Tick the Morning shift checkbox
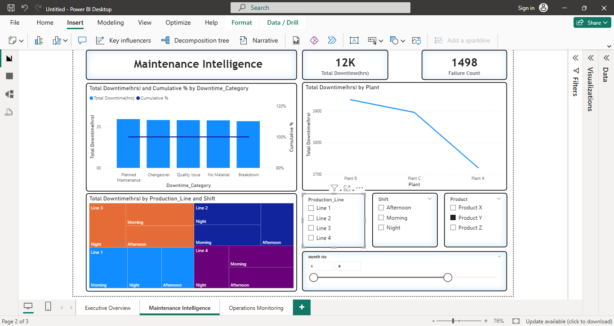Image resolution: width=614 pixels, height=326 pixels. (381, 218)
